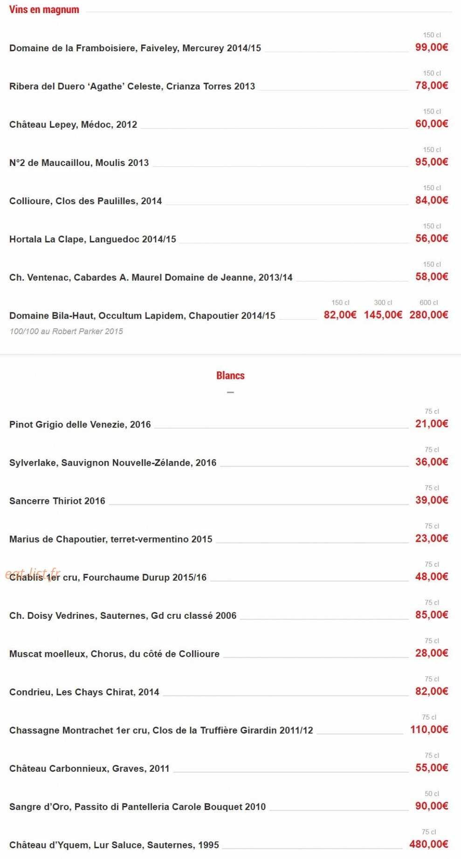
Task: Choose the 600 cl price 280,00€ for Bila-Haut
Action: [429, 315]
